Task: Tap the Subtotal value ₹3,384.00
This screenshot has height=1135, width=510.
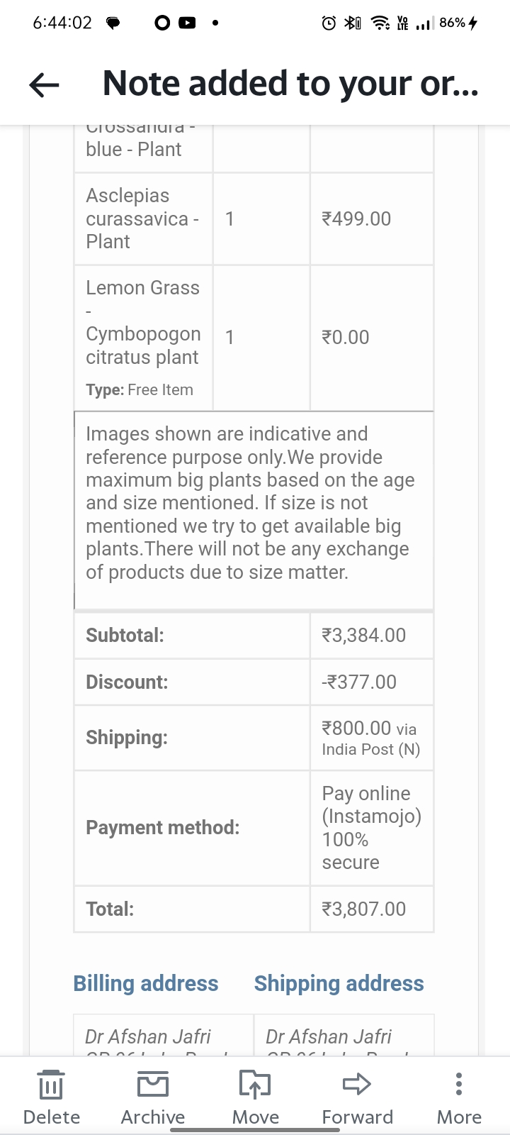Action: point(364,635)
